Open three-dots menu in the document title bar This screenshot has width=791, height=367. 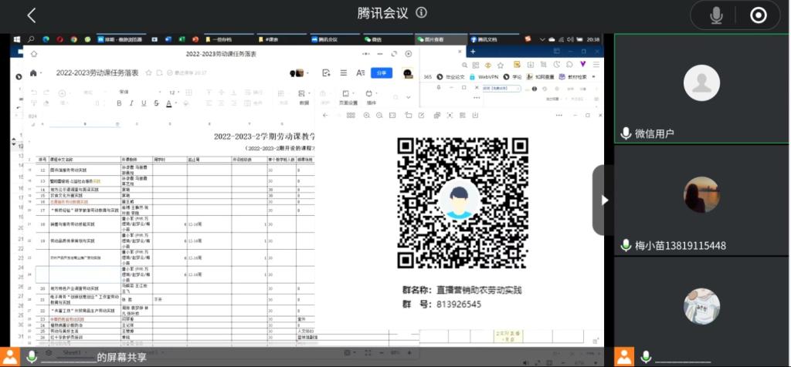tap(365, 54)
